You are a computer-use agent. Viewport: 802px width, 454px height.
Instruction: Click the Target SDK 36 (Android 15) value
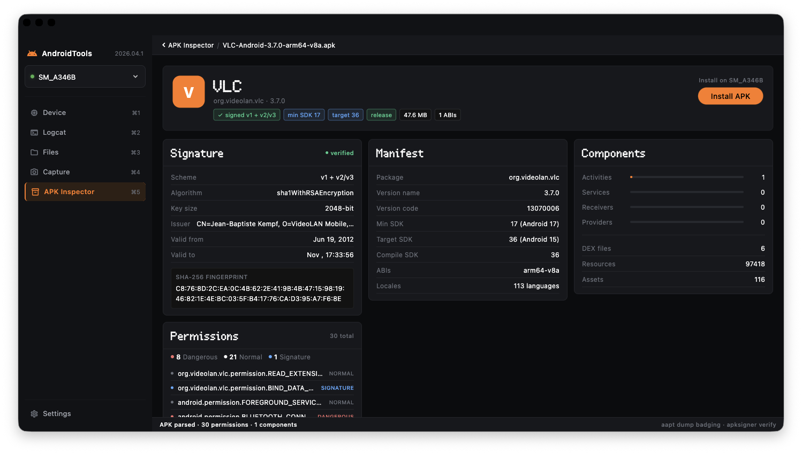click(534, 240)
